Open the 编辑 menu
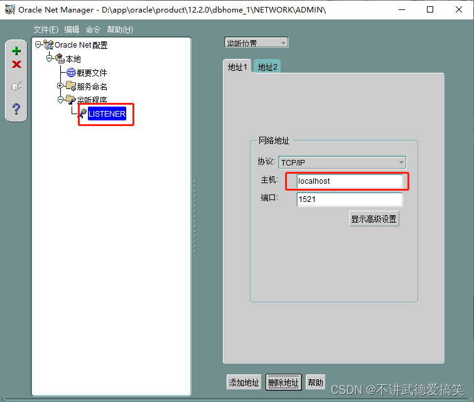Image resolution: width=474 pixels, height=402 pixels. pyautogui.click(x=72, y=29)
